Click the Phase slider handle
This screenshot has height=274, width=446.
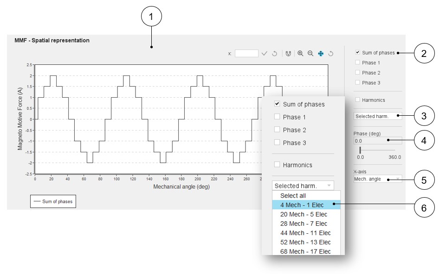(360, 150)
